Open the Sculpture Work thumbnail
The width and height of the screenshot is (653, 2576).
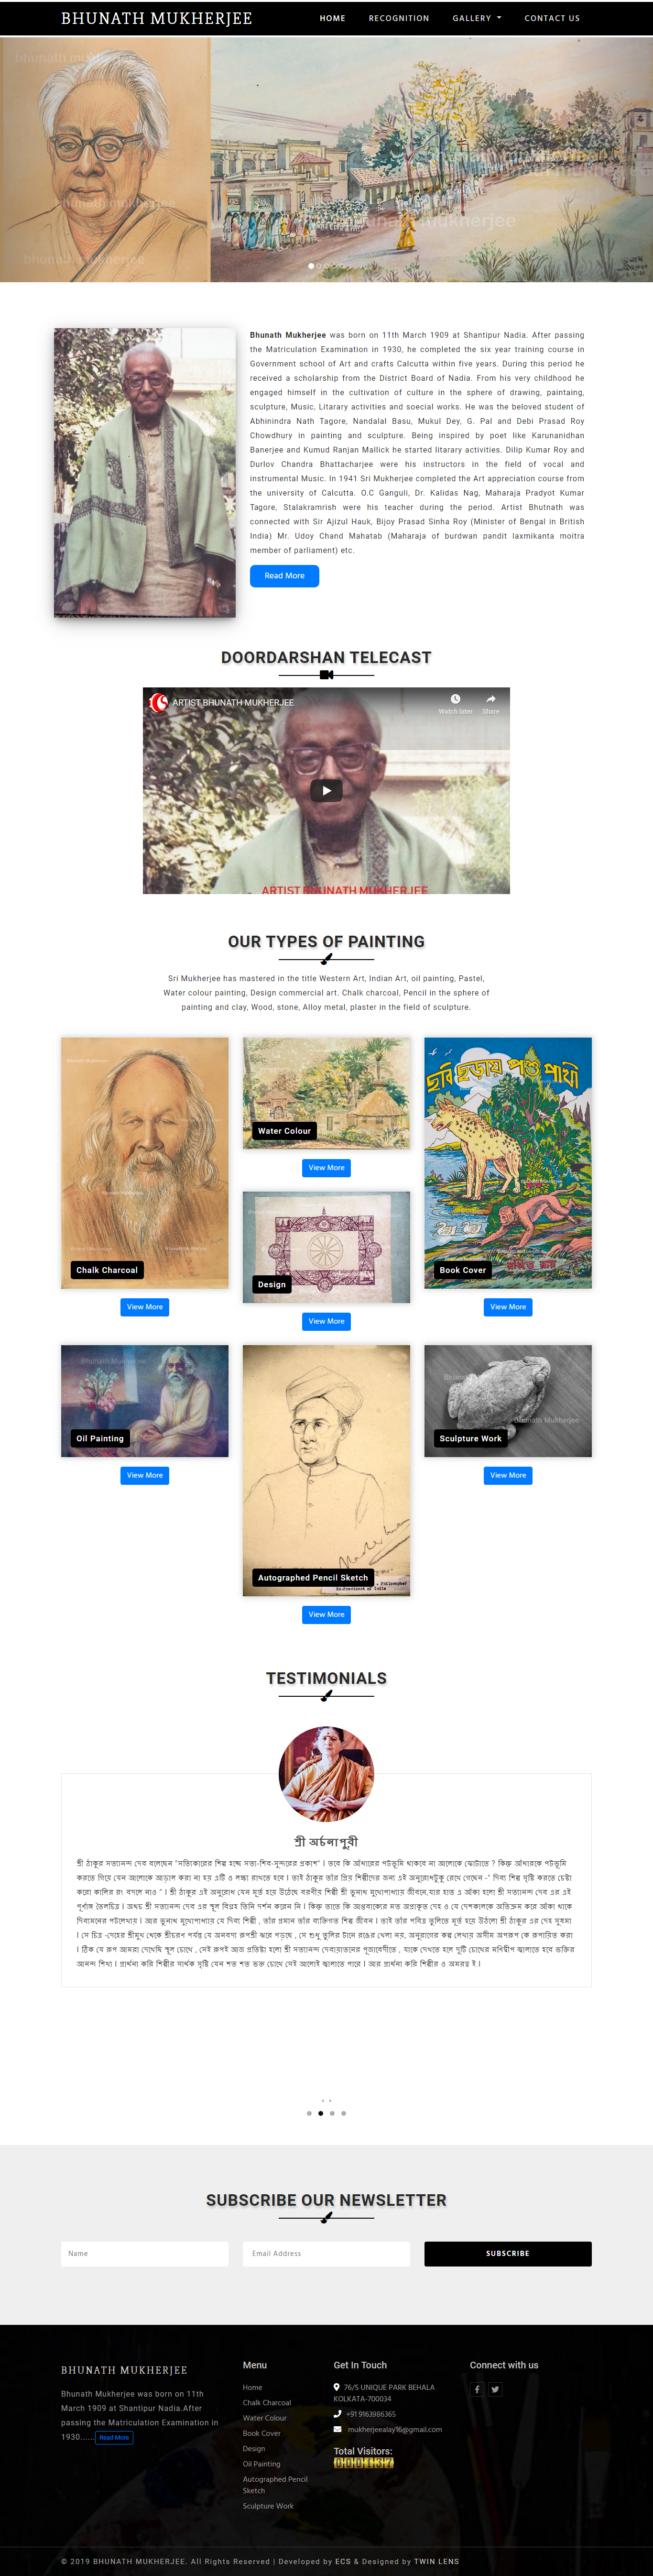click(x=508, y=1401)
